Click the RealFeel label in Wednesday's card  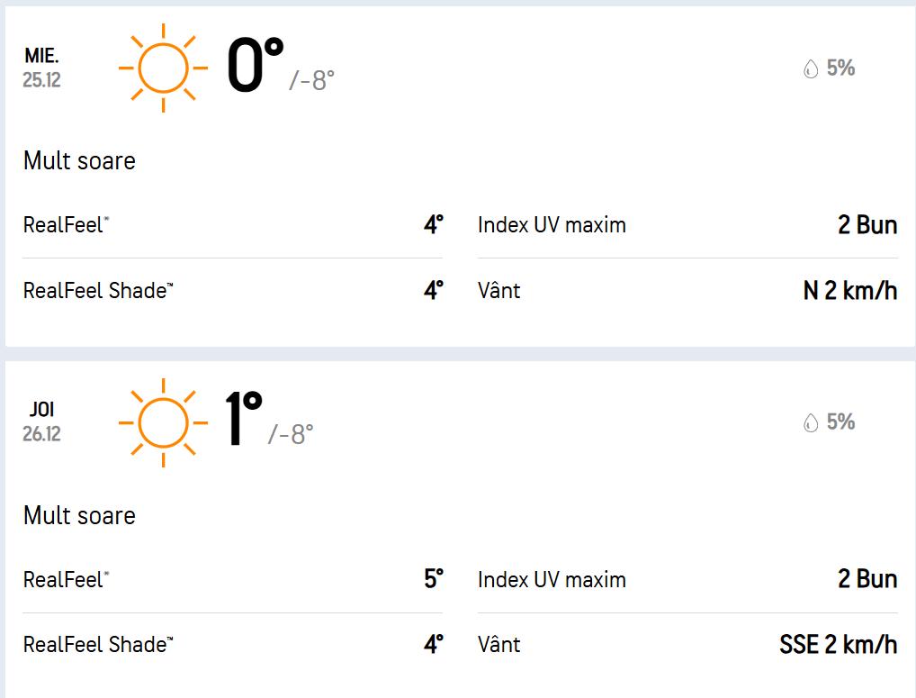[x=65, y=224]
